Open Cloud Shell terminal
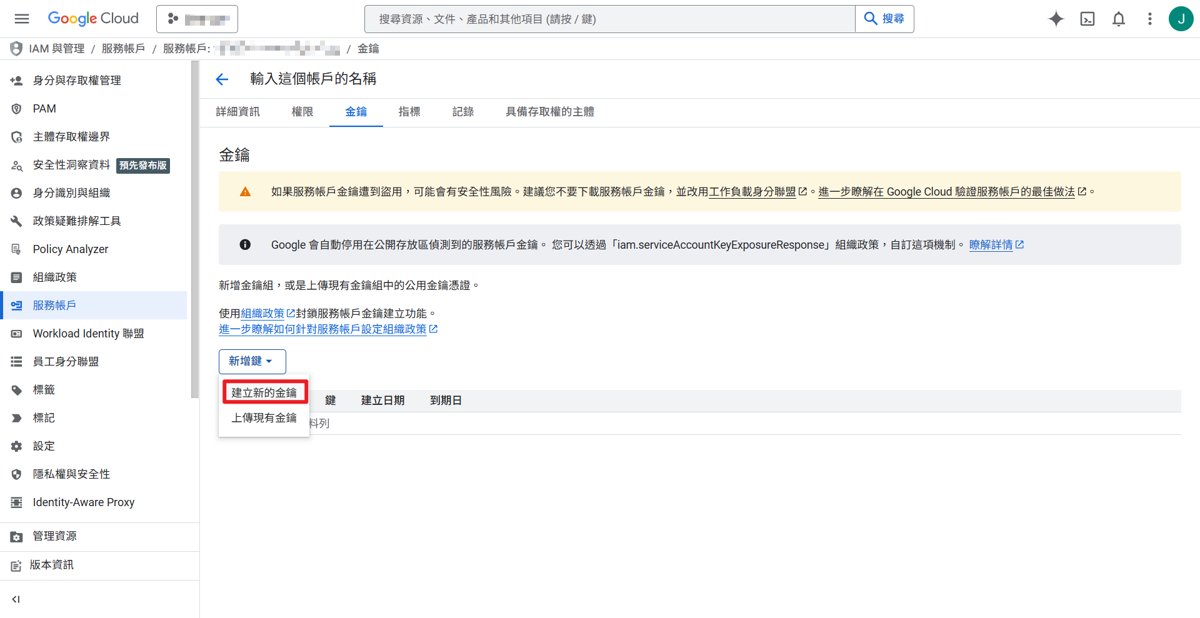The image size is (1200, 618). [x=1087, y=19]
